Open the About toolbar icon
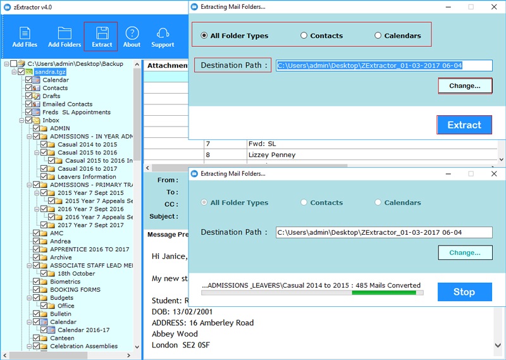 coord(132,33)
